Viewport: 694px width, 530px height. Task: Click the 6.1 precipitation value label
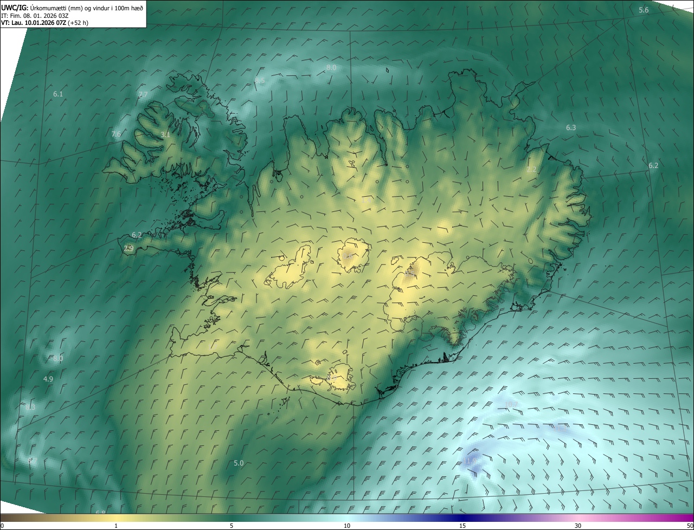(58, 94)
